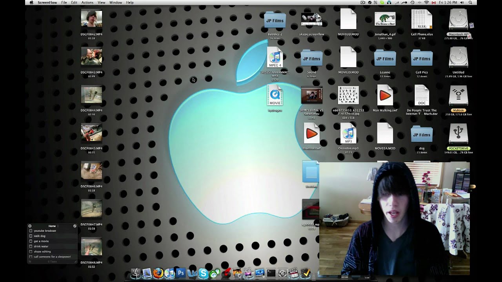The image size is (502, 282).
Task: Open the Home list dropdown in widget
Action: click(53, 226)
